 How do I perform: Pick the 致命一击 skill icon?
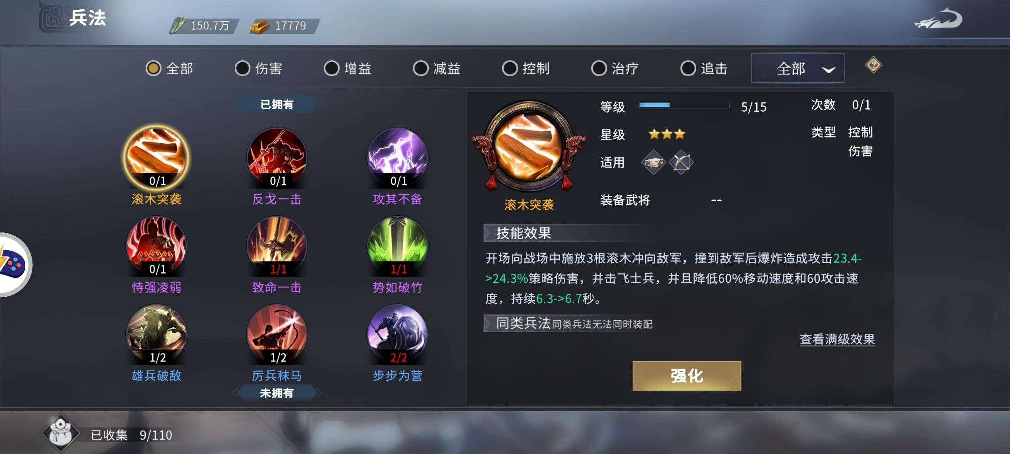pyautogui.click(x=277, y=246)
